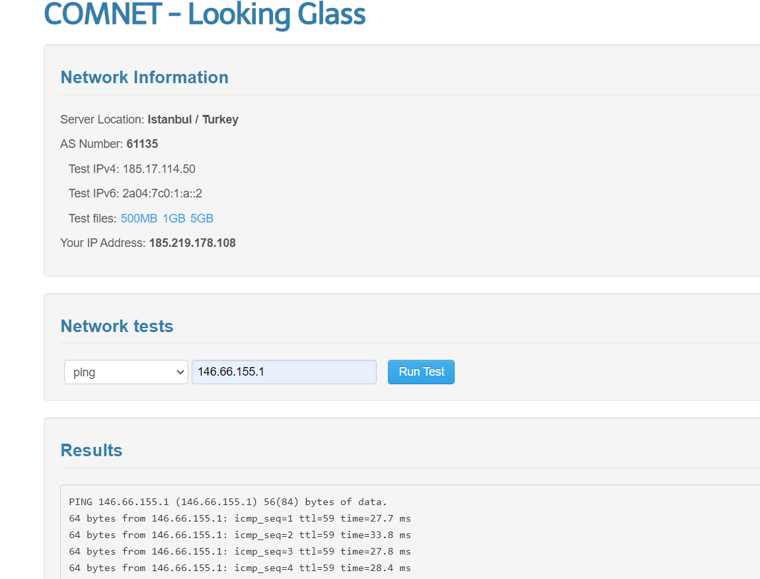Click the icmp_seq=1 result line
This screenshot has width=760, height=579.
click(x=239, y=518)
